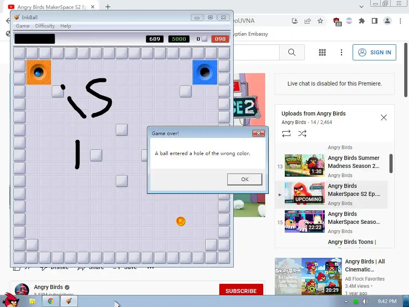This screenshot has width=409, height=307.
Task: Open the YouTube apps grid
Action: click(x=322, y=52)
